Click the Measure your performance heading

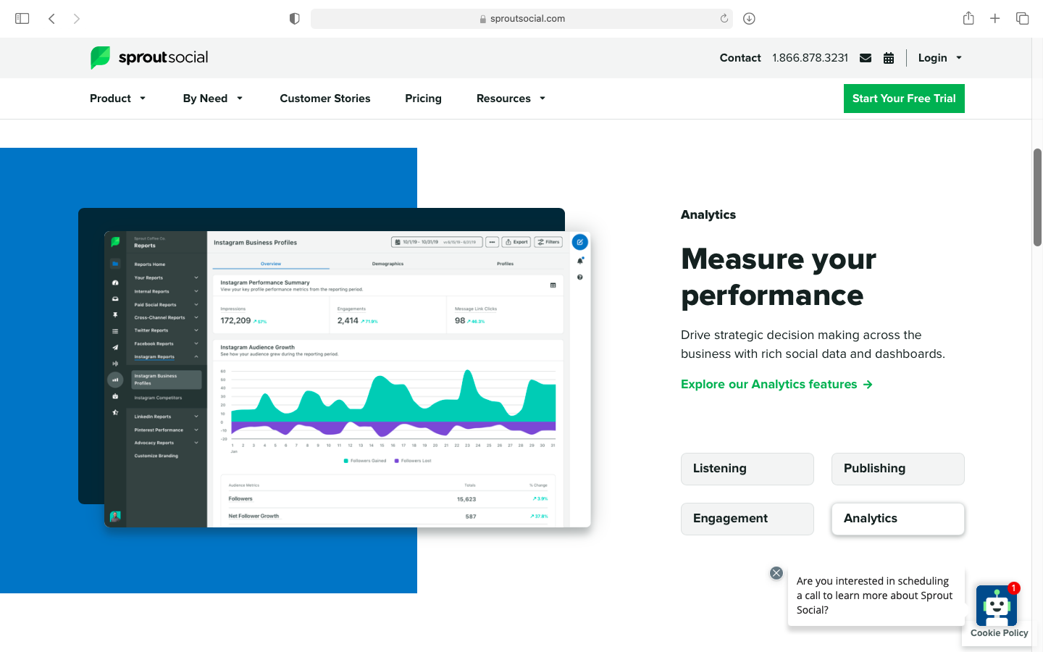click(x=779, y=277)
